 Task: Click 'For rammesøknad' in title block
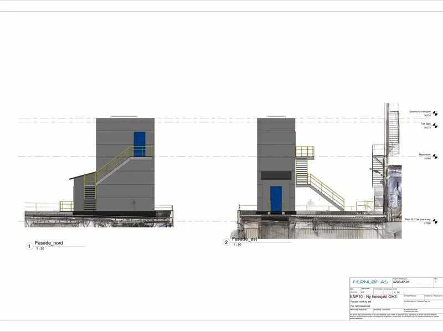pyautogui.click(x=360, y=306)
